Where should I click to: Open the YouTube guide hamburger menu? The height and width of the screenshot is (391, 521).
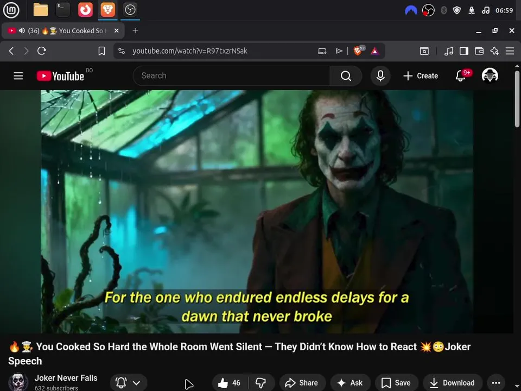click(x=18, y=76)
